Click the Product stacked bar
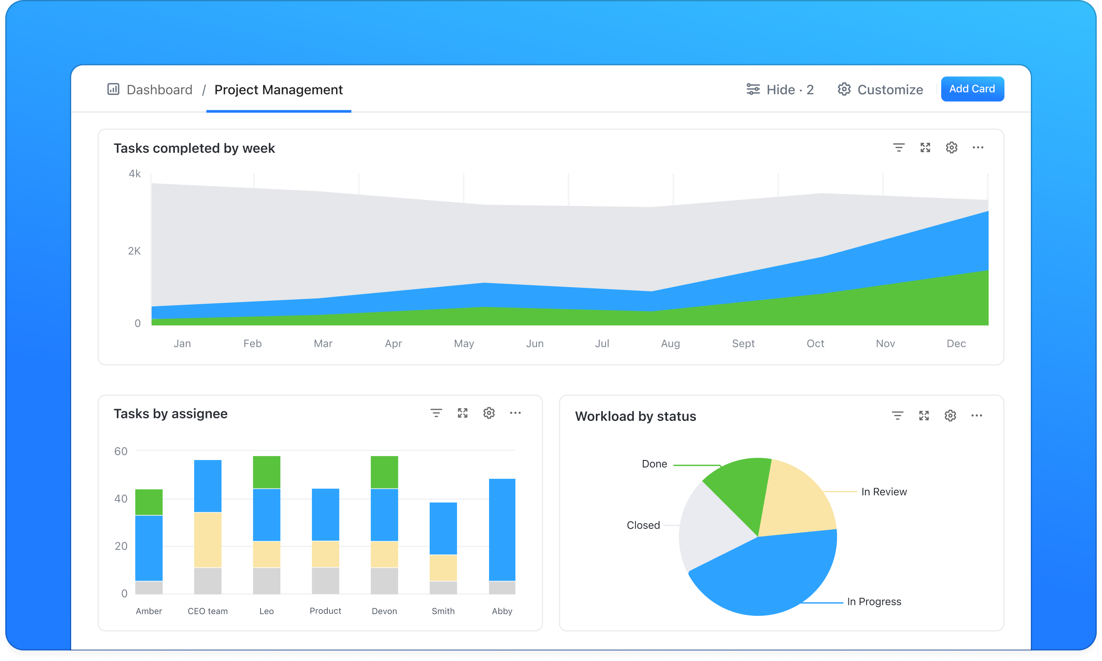The height and width of the screenshot is (661, 1102). [x=325, y=541]
